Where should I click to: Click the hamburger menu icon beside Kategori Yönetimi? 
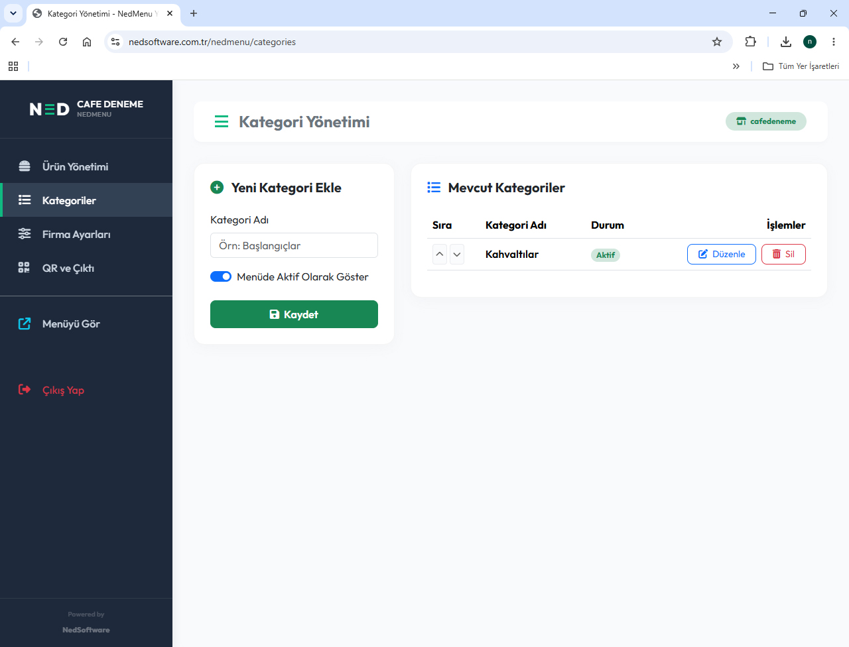coord(222,121)
